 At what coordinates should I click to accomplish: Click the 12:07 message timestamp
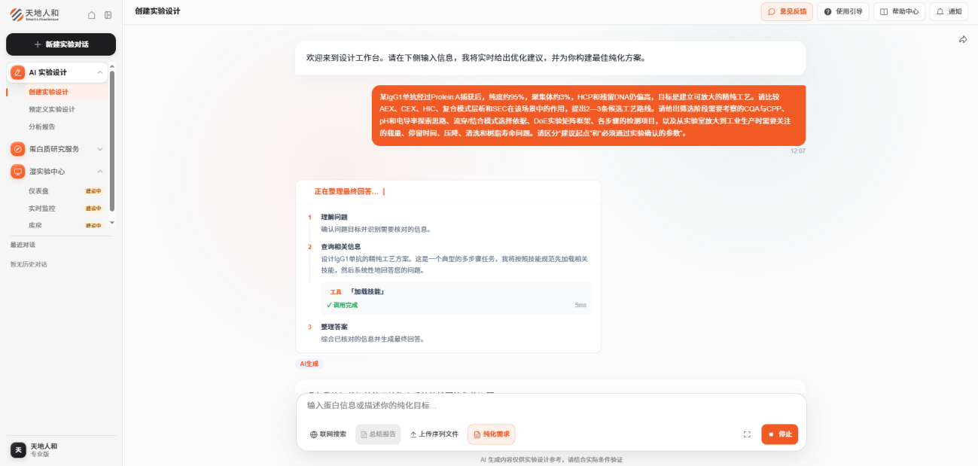pos(798,151)
